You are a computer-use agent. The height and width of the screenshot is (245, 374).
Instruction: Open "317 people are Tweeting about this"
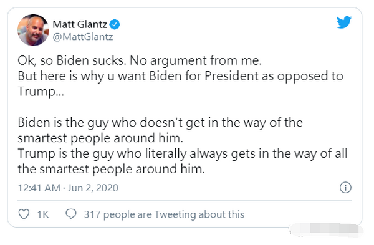pos(164,214)
